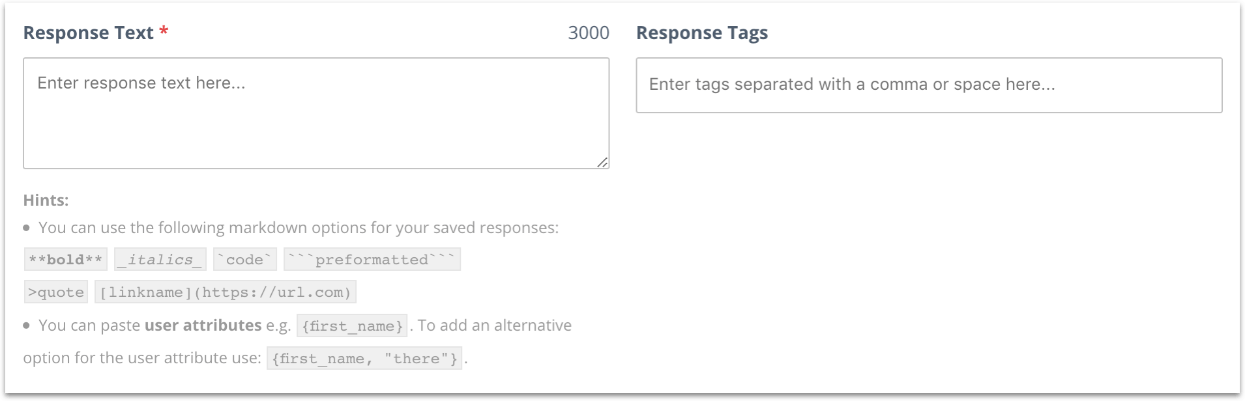Click the [linkname](https://url.com) hint
Viewport: 1245px width, 401px height.
tap(226, 292)
